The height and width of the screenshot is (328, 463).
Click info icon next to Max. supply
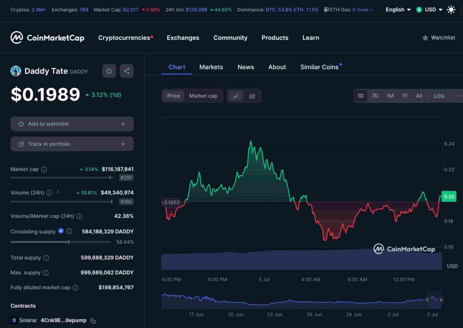tap(46, 272)
